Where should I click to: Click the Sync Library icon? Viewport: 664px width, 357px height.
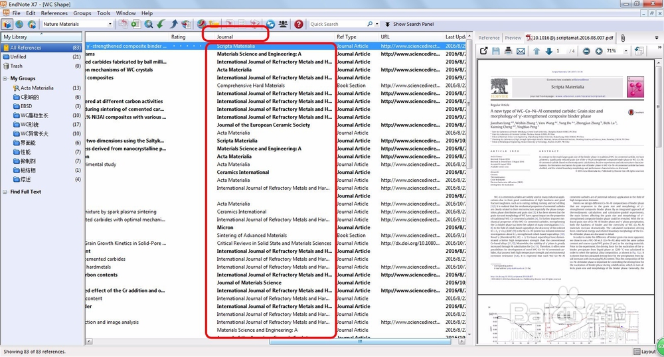(270, 24)
